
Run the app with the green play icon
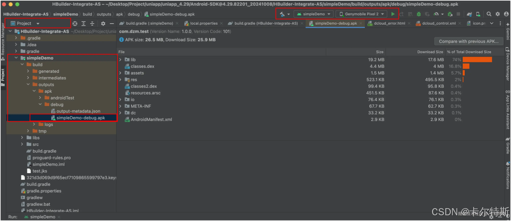pyautogui.click(x=393, y=14)
